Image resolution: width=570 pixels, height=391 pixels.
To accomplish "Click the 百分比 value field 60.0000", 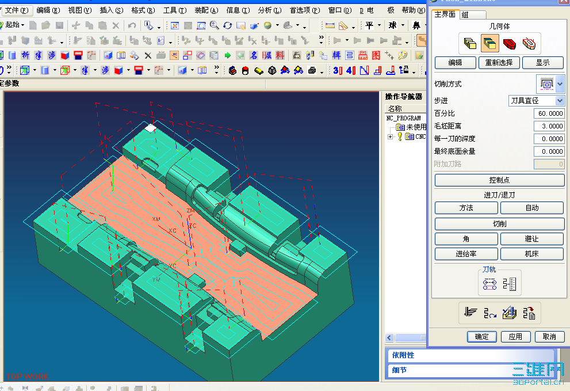I will tap(549, 113).
